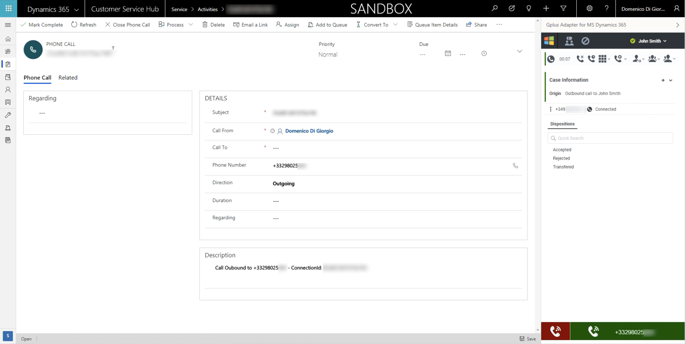Click the end call icon in Gplus toolbar
The height and width of the screenshot is (344, 685).
[x=580, y=59]
